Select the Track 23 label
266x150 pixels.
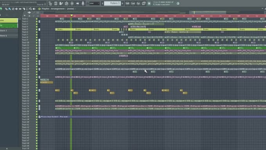(x=25, y=77)
